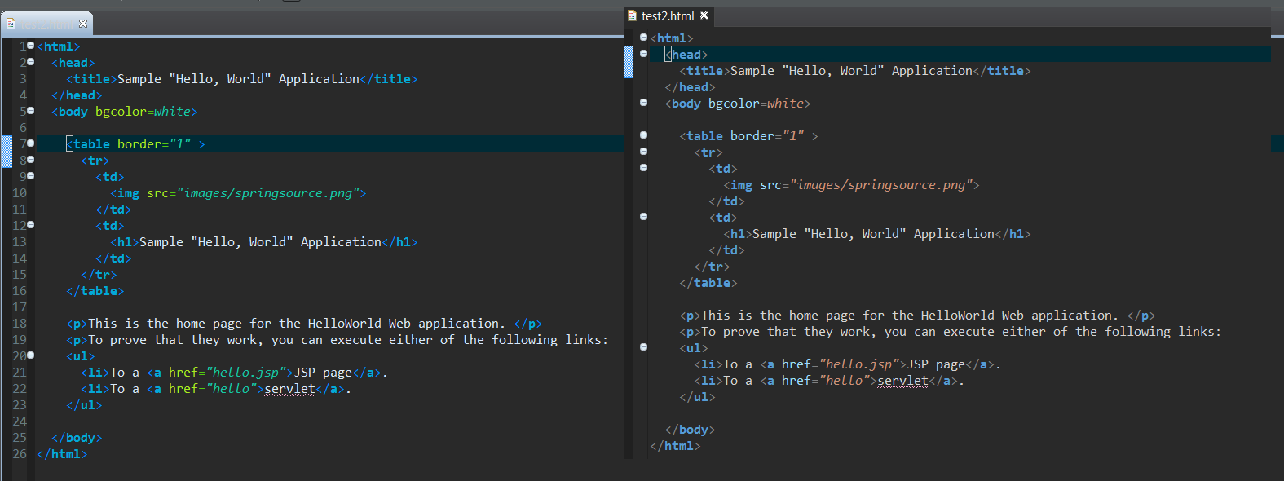Screen dimensions: 1284x481
Task: Click the "hello.jsp" href value on line 21
Action: [x=245, y=373]
